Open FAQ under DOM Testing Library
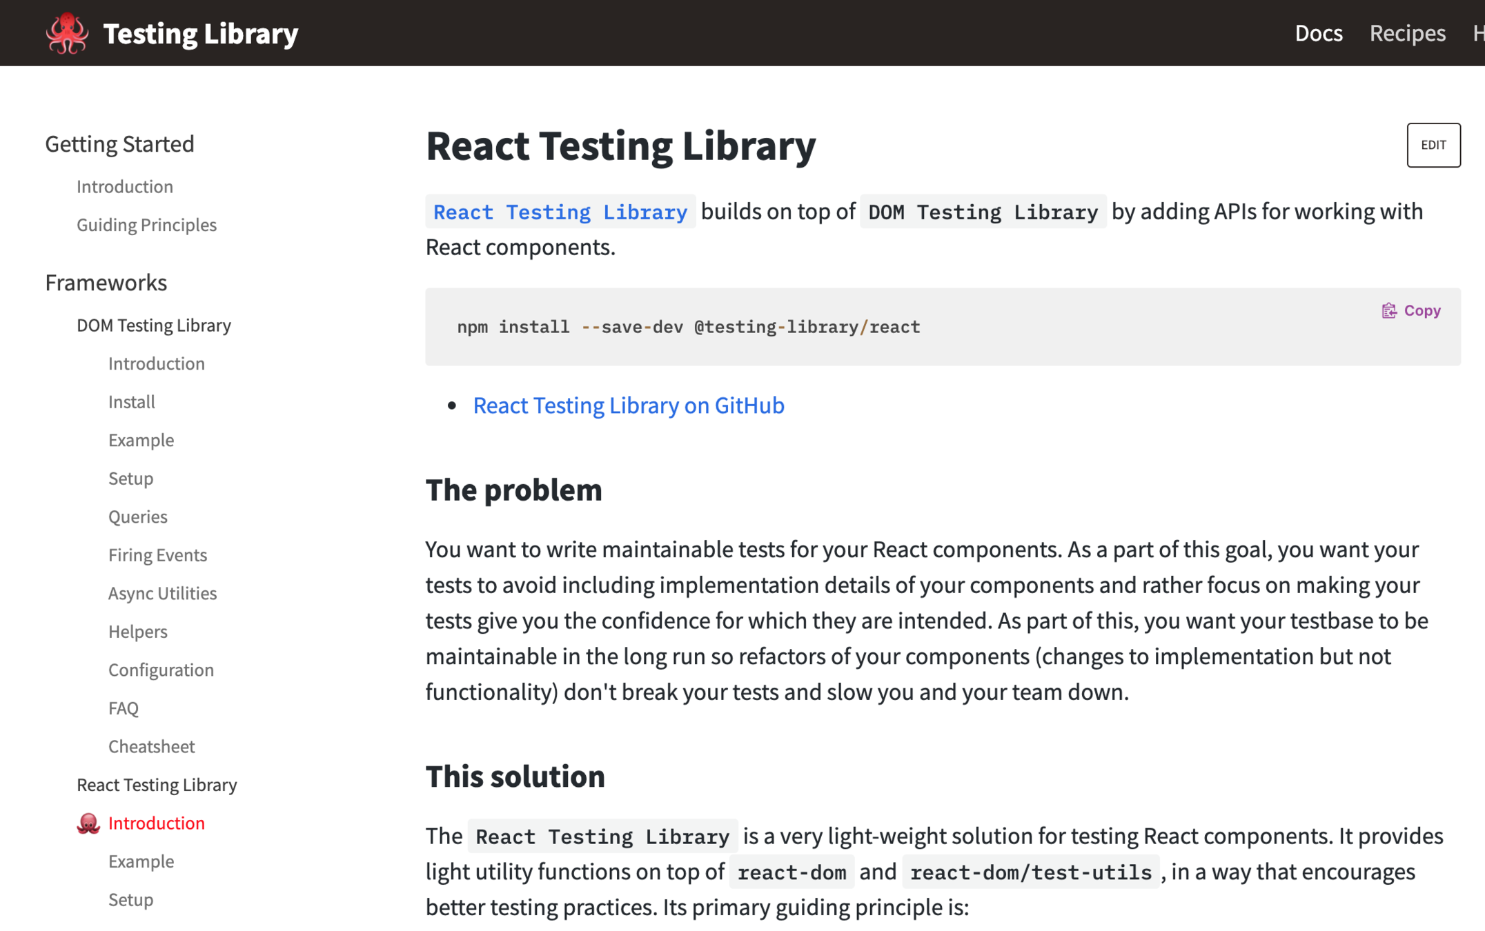The height and width of the screenshot is (931, 1485). pyautogui.click(x=124, y=708)
